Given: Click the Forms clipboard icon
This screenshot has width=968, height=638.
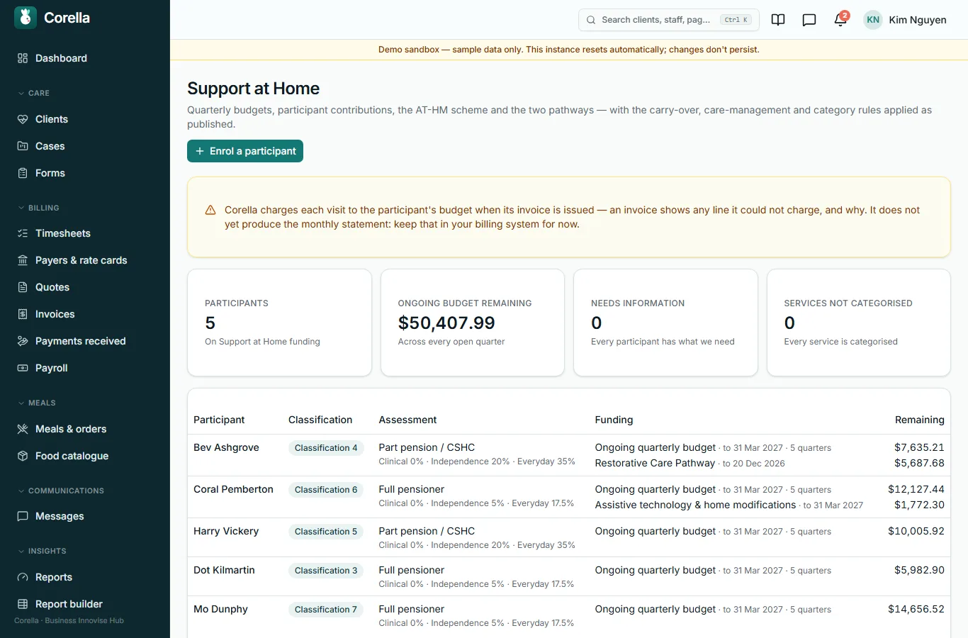Looking at the screenshot, I should click(x=23, y=173).
